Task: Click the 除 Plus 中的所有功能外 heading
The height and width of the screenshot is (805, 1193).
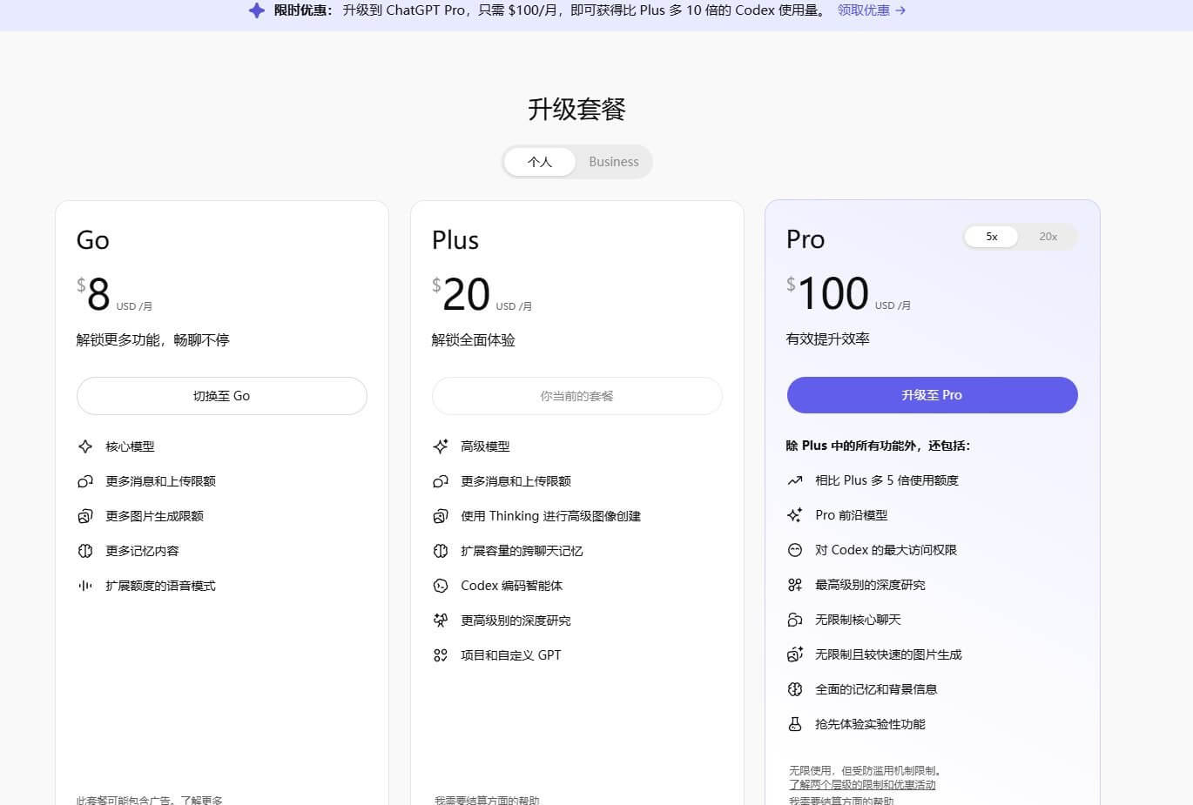Action: click(878, 446)
